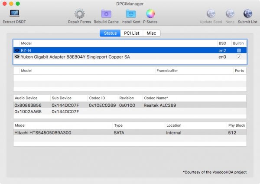Open the Install Kext folder icon

pyautogui.click(x=131, y=13)
